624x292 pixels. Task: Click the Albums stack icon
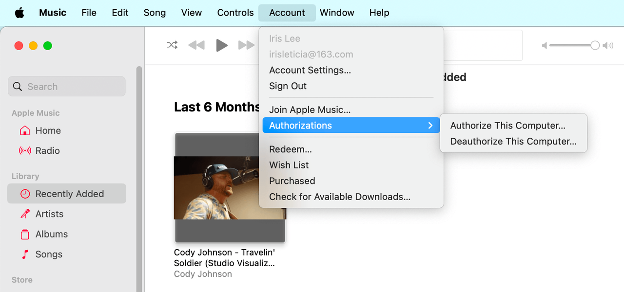point(25,234)
